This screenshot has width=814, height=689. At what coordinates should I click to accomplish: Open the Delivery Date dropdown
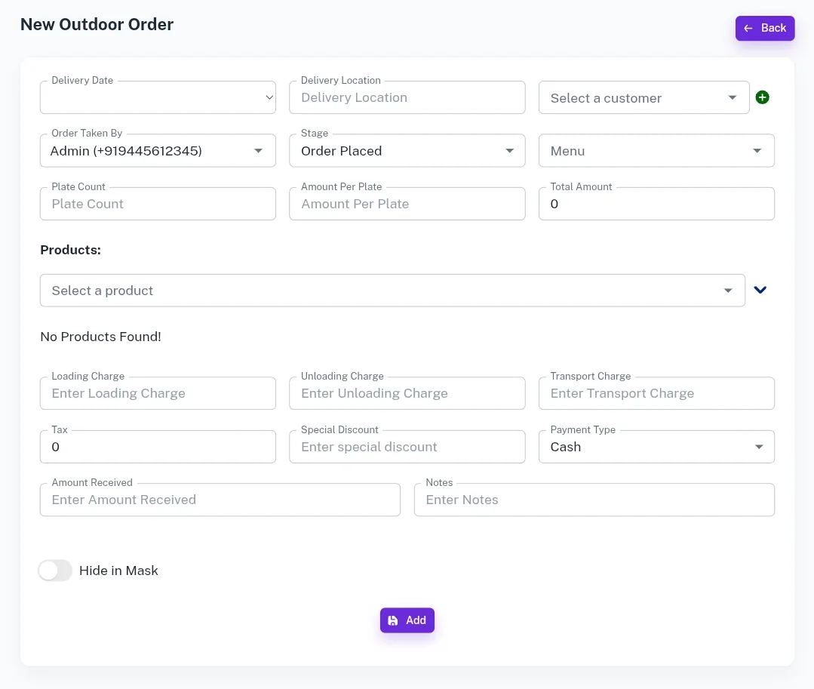coord(158,97)
